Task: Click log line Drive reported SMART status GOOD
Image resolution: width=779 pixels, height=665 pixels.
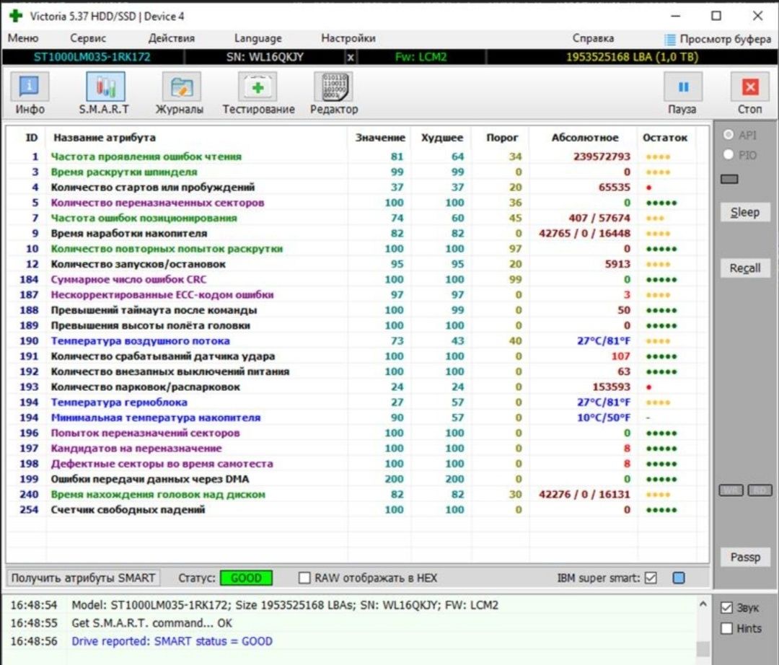Action: (x=172, y=641)
